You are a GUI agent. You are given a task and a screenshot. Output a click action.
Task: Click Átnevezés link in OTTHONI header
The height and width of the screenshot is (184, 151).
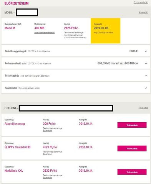click(x=143, y=108)
